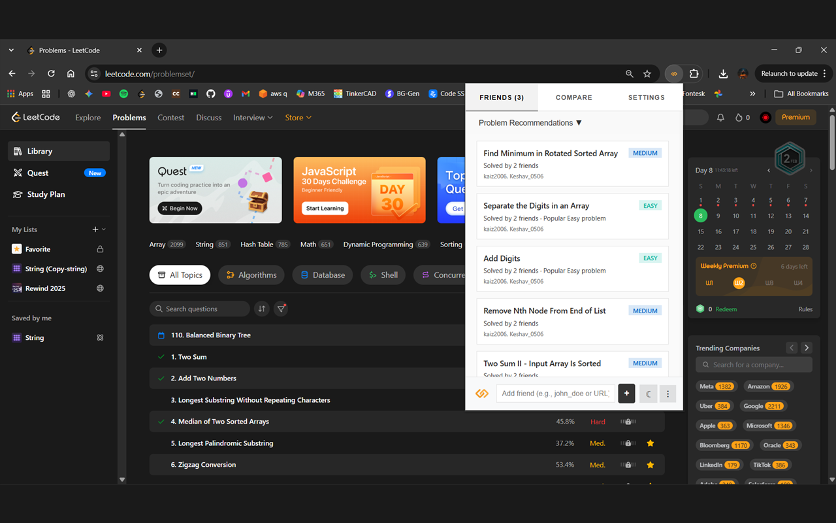This screenshot has width=836, height=523.
Task: Select week W3 in Weekly Premium progress
Action: pyautogui.click(x=769, y=283)
